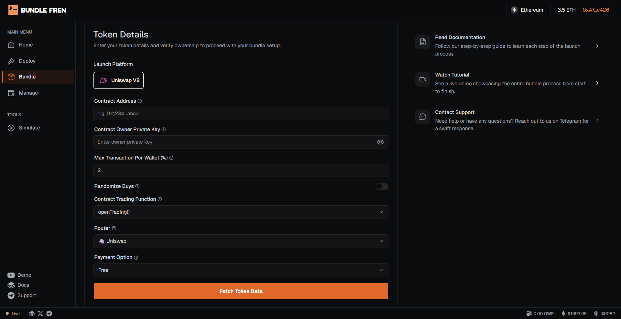The width and height of the screenshot is (621, 319).
Task: Open the Deploy section from the main menu
Action: coord(27,61)
